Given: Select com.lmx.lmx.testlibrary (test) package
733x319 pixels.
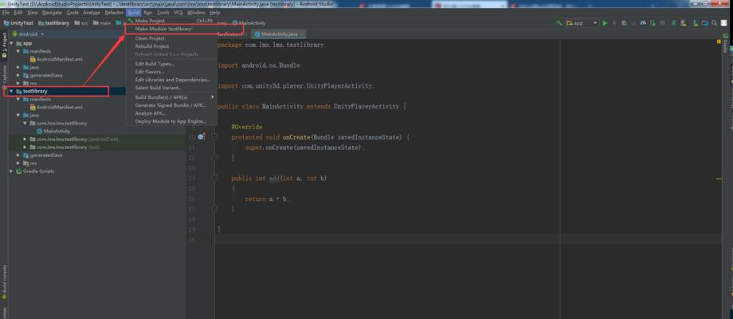Looking at the screenshot, I should tap(65, 147).
